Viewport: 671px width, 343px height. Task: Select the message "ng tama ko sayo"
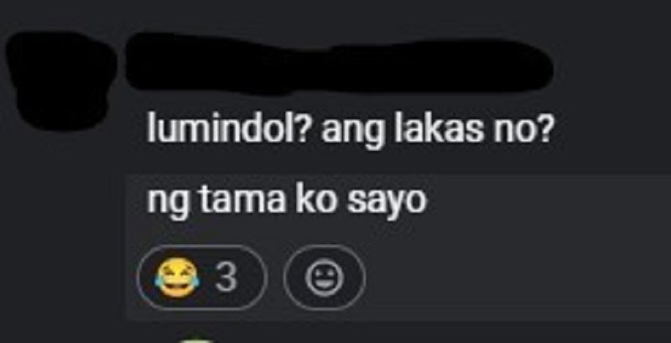[287, 201]
